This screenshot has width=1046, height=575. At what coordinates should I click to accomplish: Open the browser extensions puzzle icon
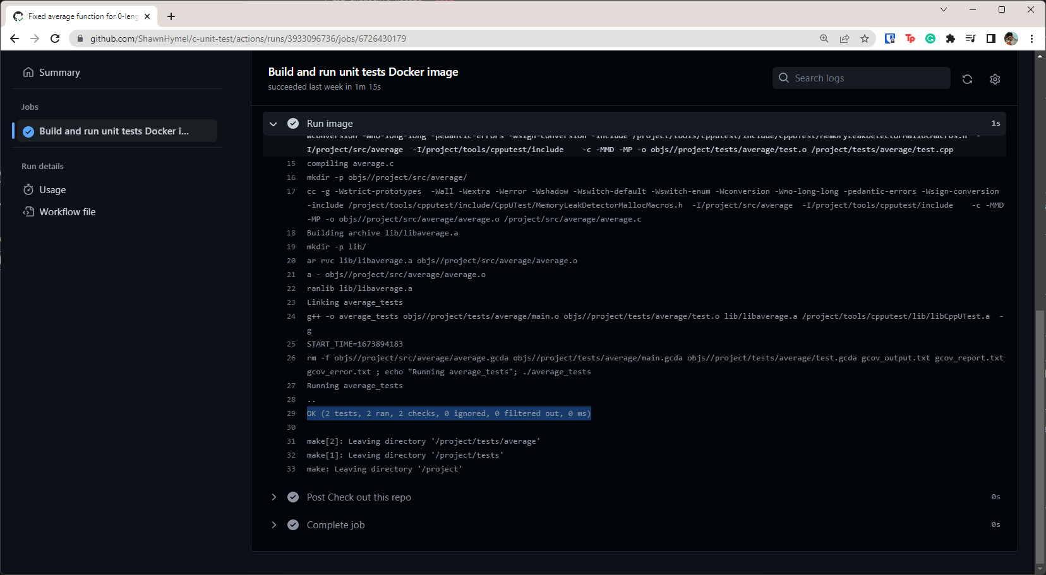click(951, 39)
